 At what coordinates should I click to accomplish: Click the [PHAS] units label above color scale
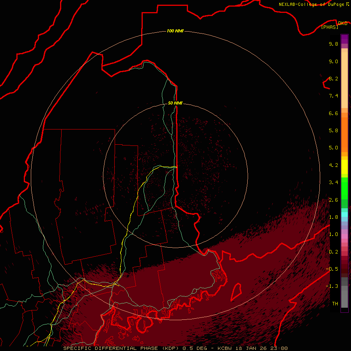[330, 27]
